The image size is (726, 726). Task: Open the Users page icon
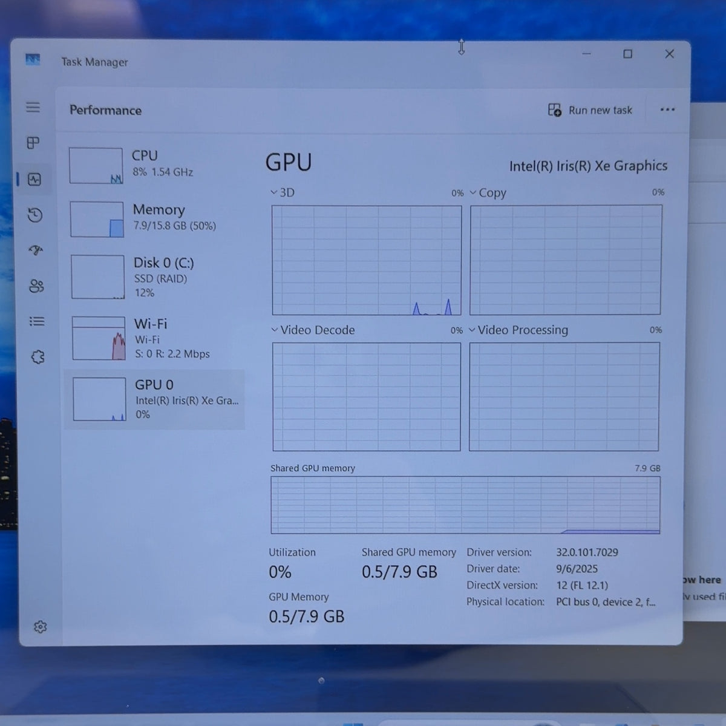click(36, 286)
